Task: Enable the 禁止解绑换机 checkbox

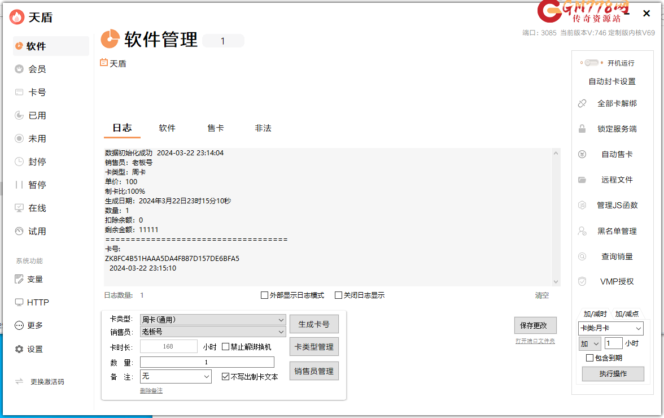Action: 226,347
